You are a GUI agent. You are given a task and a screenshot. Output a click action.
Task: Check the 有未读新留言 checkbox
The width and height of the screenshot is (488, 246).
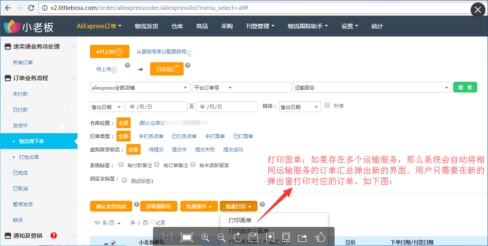tap(193, 164)
